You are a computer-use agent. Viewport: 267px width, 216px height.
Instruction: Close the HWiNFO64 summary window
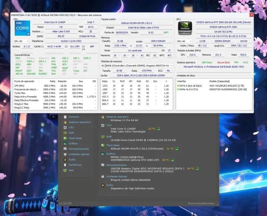(x=251, y=15)
